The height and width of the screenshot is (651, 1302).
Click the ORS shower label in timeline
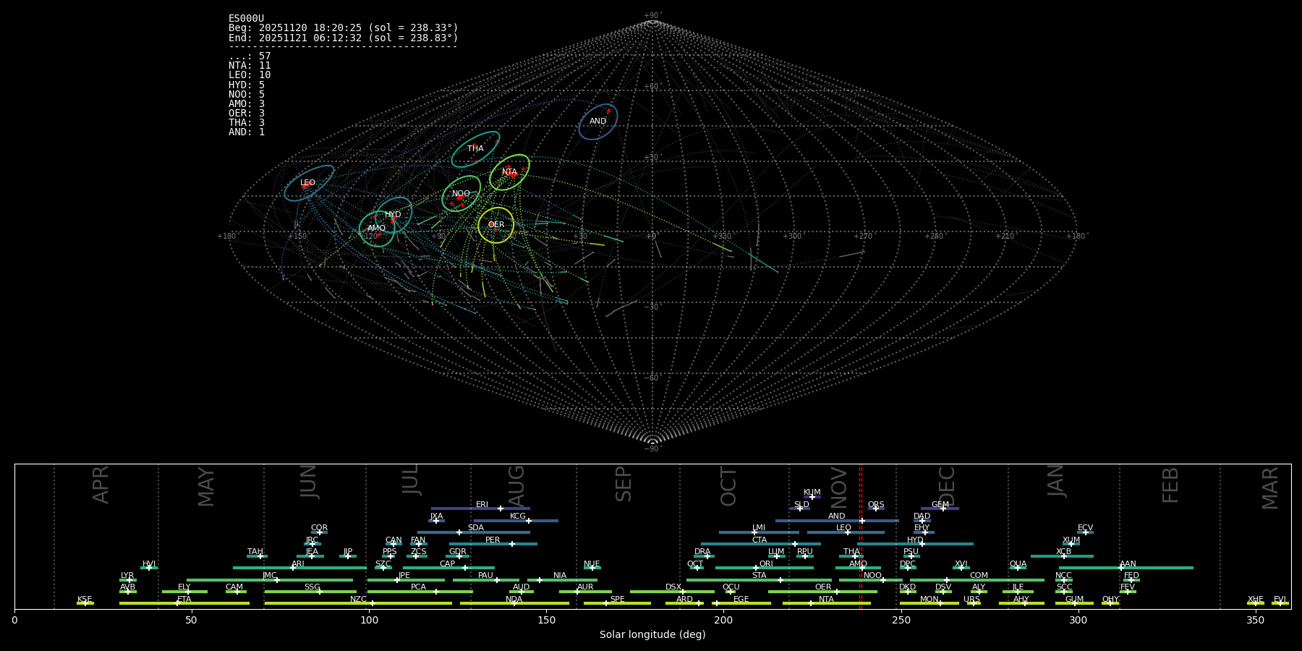tap(876, 505)
